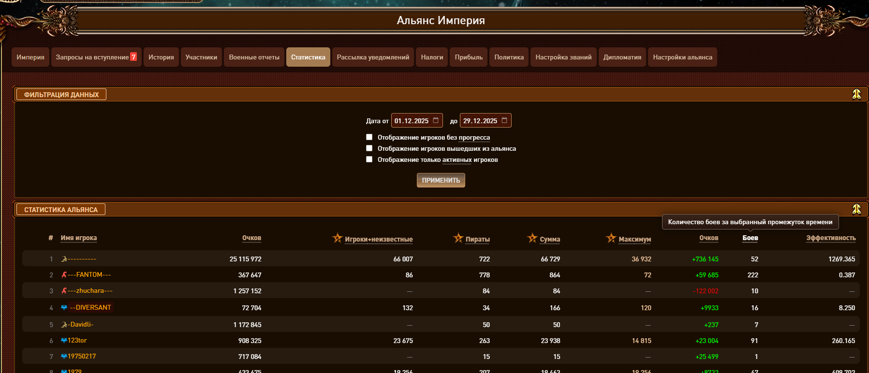Open the Военные отчеты tab
This screenshot has height=373, width=869.
point(254,57)
